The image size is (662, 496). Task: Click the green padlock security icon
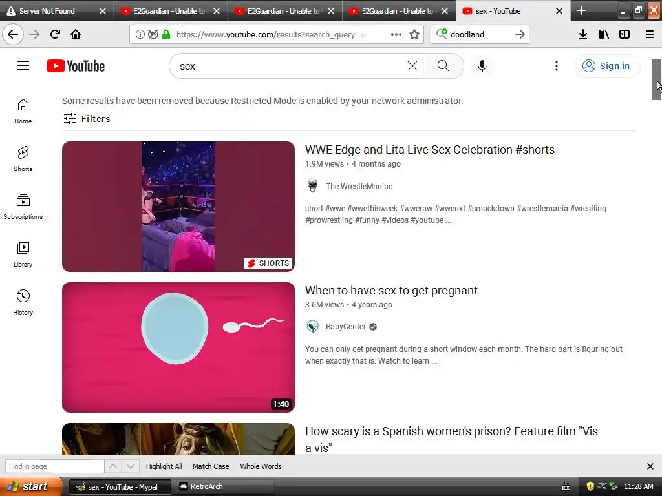tap(166, 34)
